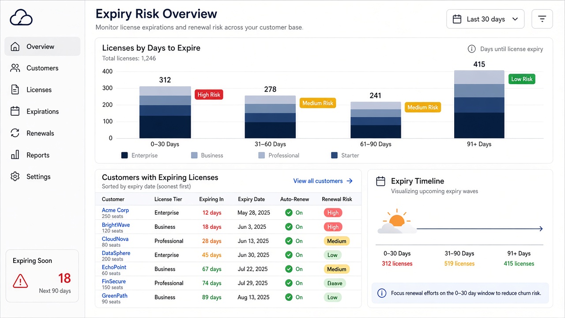Open the Overview sidebar item
The width and height of the screenshot is (565, 318).
(42, 46)
